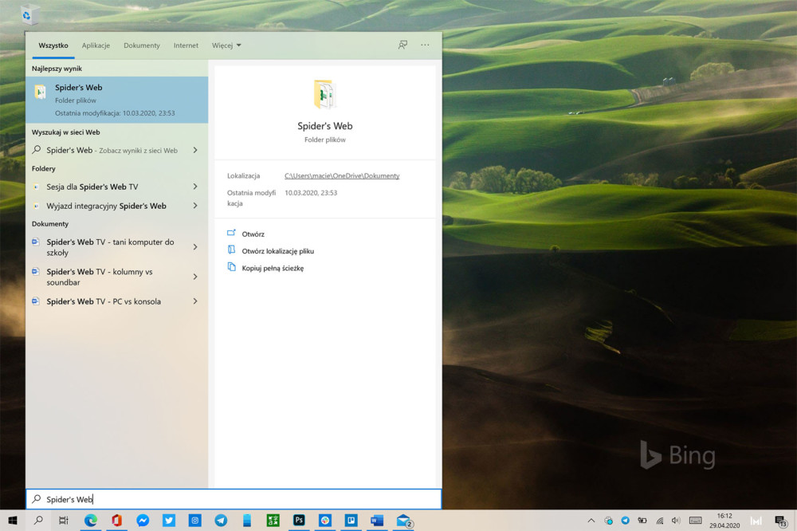
Task: Open Your Phone app on taskbar
Action: click(247, 521)
